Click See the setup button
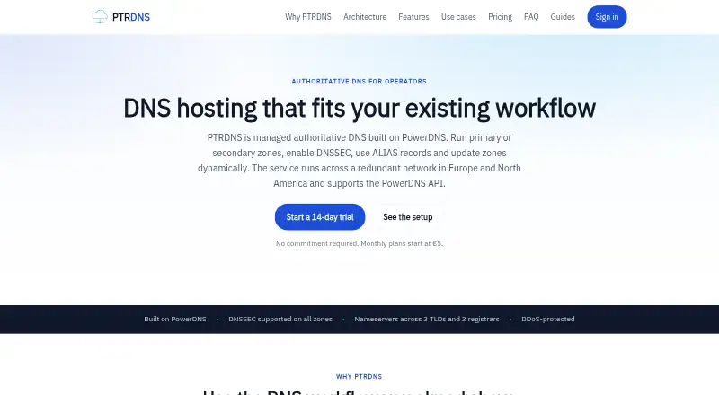This screenshot has width=719, height=395. 408,216
